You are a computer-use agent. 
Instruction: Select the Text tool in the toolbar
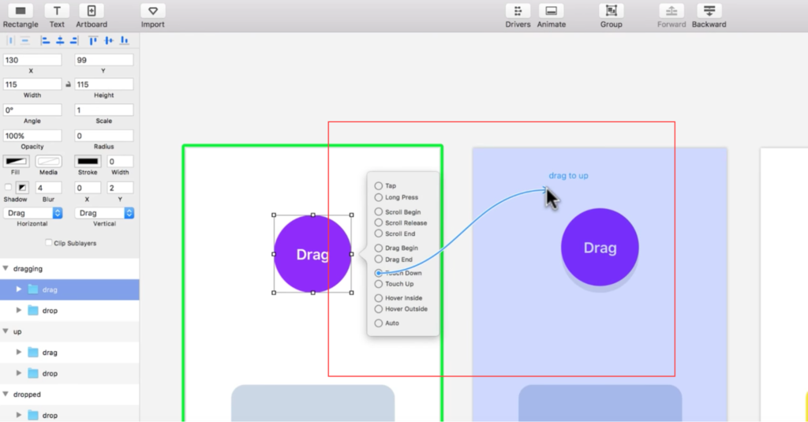click(x=57, y=16)
